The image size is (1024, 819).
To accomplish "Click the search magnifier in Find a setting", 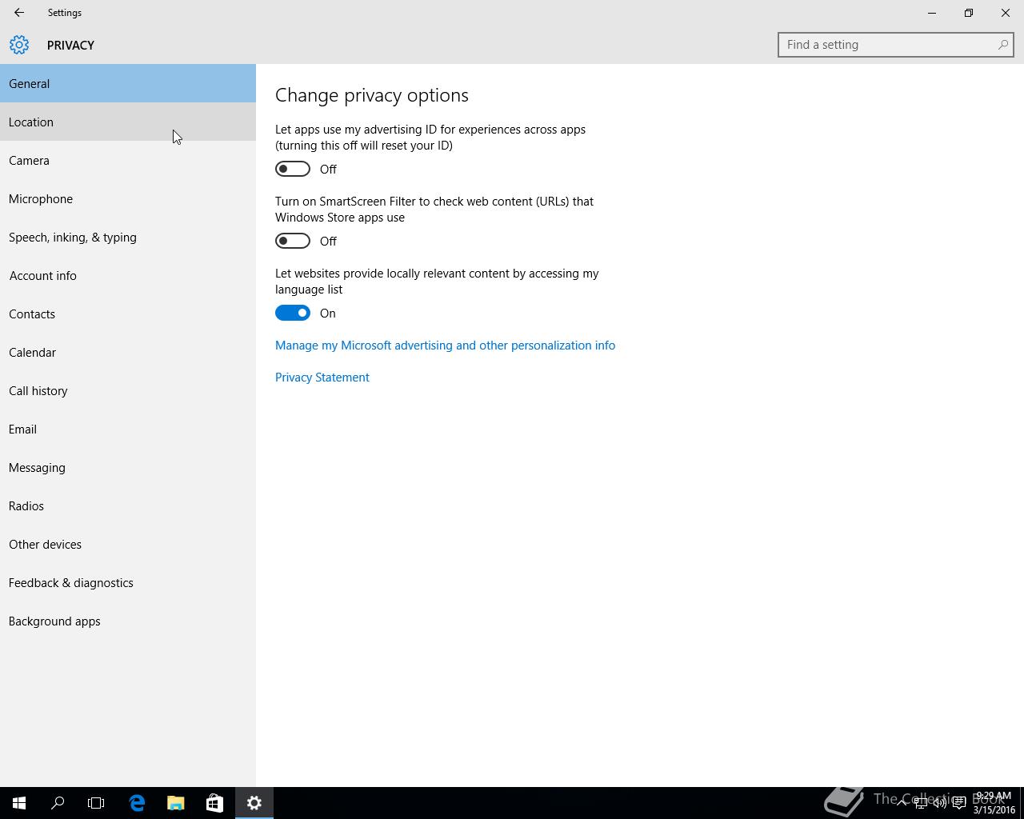I will 1002,45.
